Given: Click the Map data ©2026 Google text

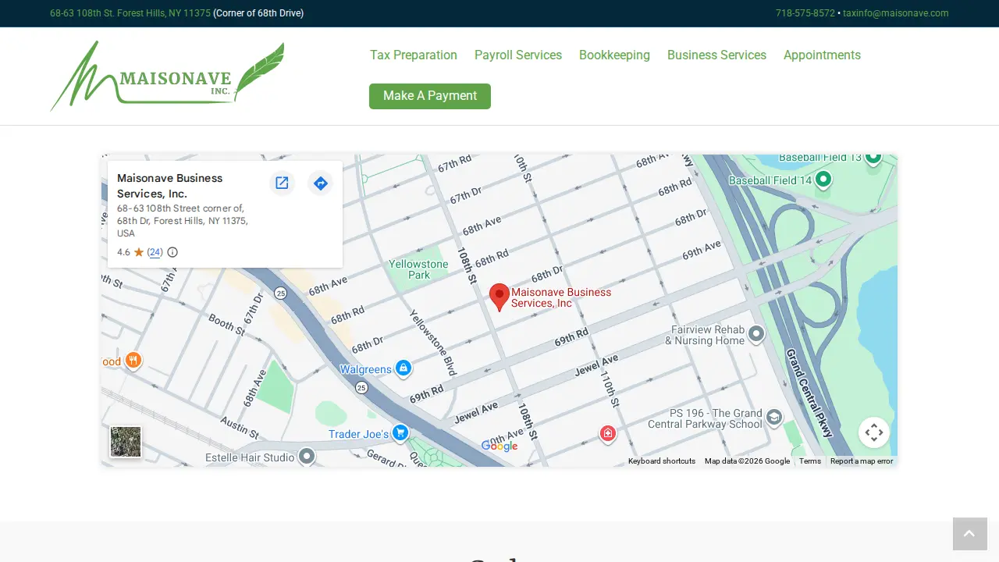Looking at the screenshot, I should 748,461.
